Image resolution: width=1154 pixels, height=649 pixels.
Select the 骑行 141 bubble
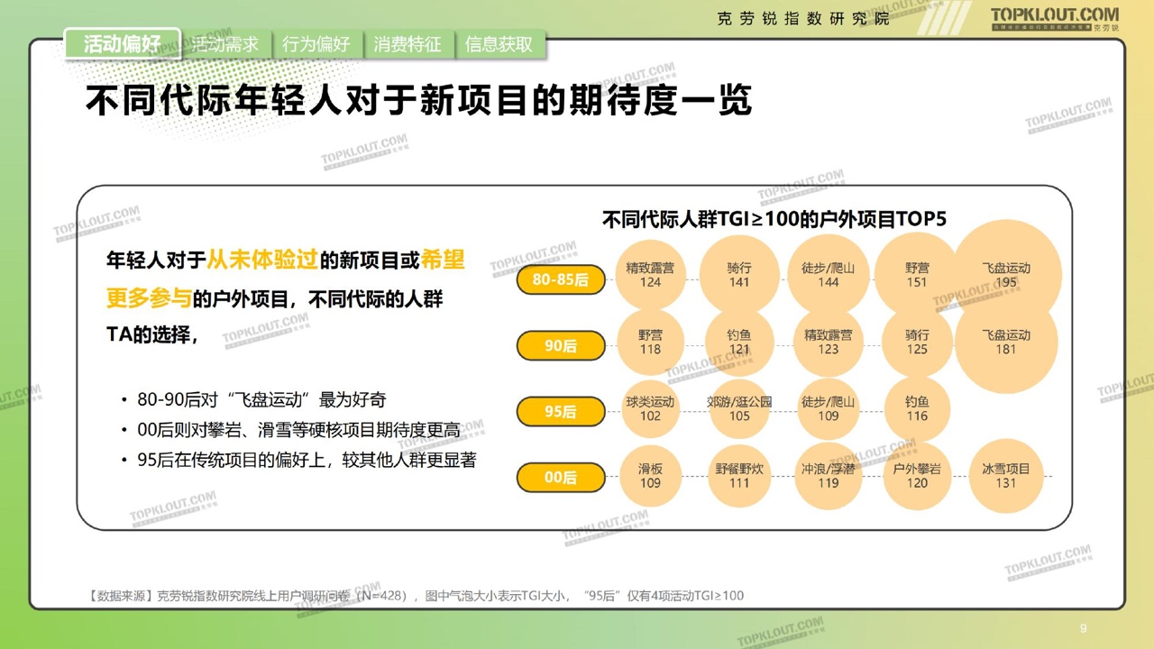pos(739,275)
